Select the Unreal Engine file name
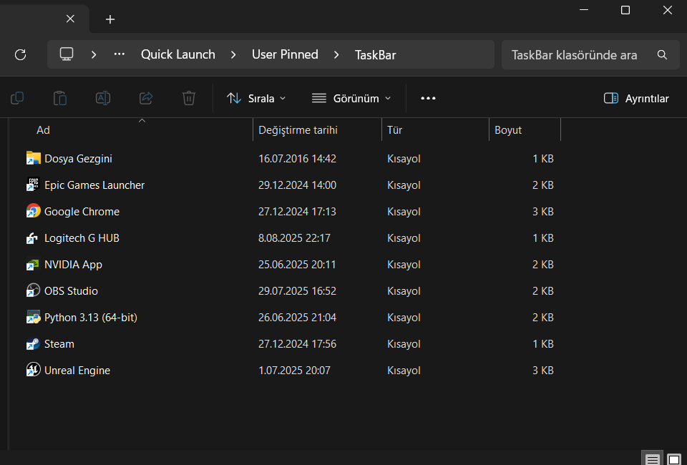Screen dimensions: 687x465 pos(77,371)
